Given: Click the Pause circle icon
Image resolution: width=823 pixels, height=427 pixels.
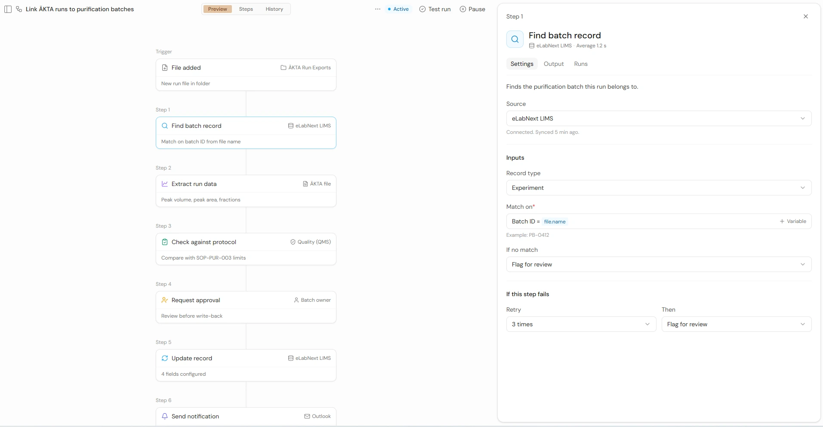Looking at the screenshot, I should [463, 9].
